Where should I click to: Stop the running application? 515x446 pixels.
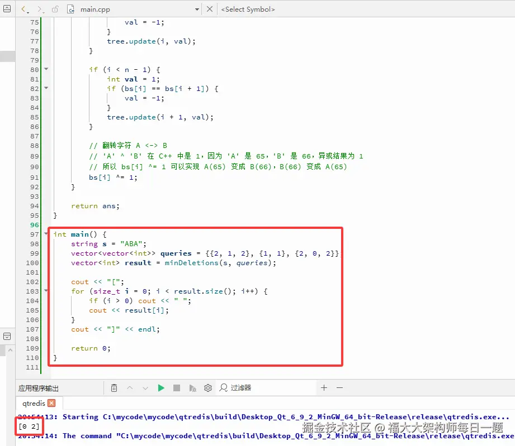coord(177,388)
